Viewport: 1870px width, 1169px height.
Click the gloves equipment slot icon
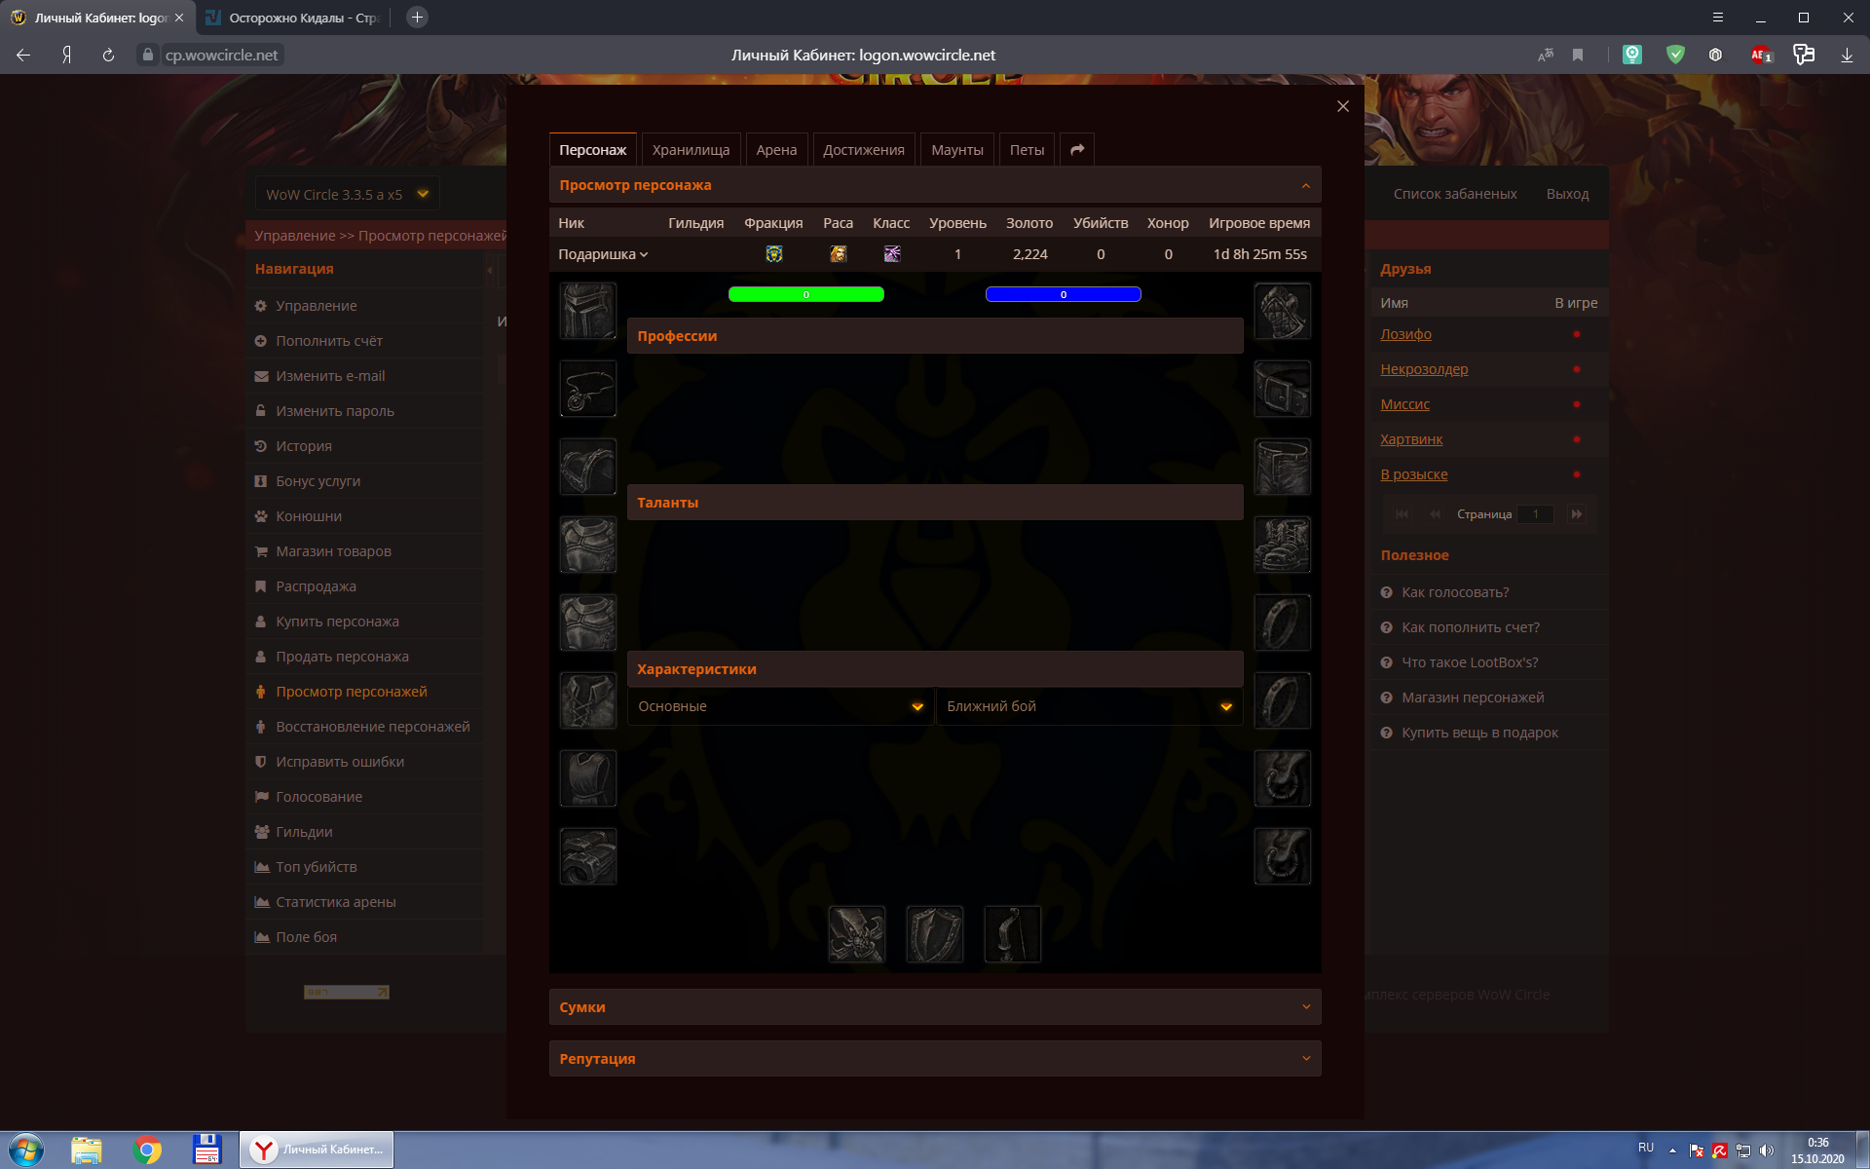(x=1282, y=311)
